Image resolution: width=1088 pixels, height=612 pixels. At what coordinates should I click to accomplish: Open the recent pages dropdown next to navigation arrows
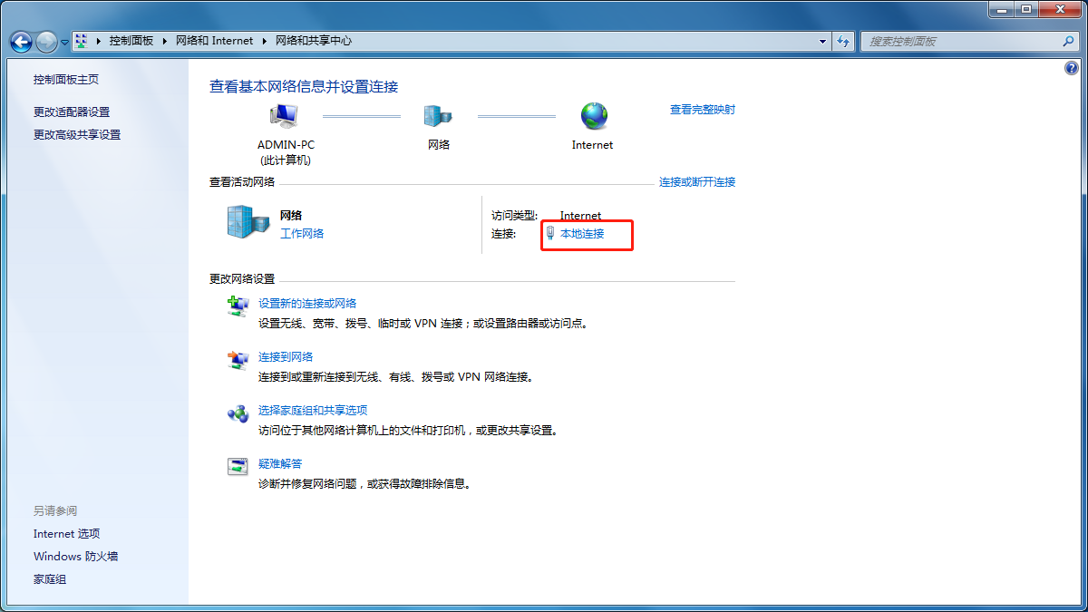click(x=64, y=41)
